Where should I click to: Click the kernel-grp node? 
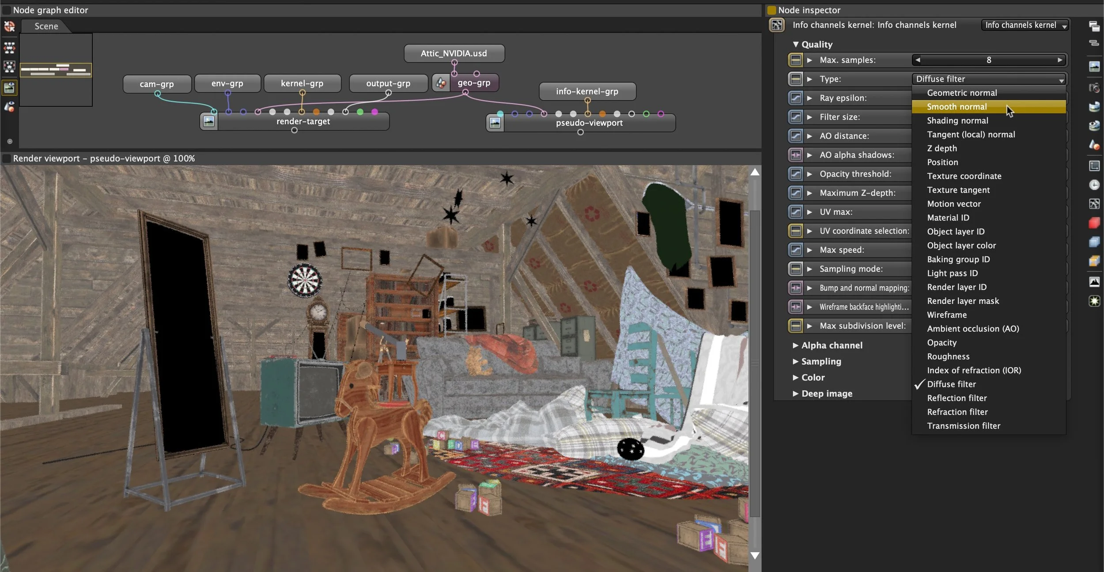pyautogui.click(x=302, y=83)
